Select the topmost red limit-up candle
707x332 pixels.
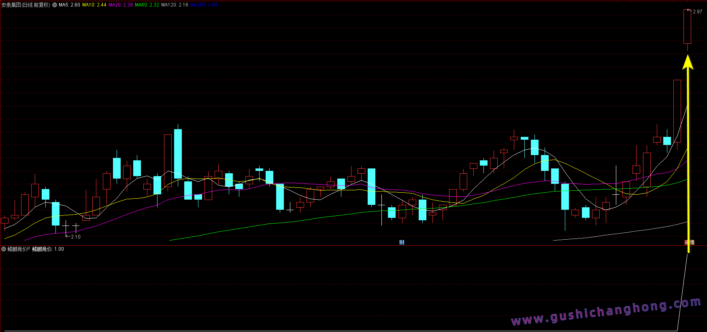(687, 26)
